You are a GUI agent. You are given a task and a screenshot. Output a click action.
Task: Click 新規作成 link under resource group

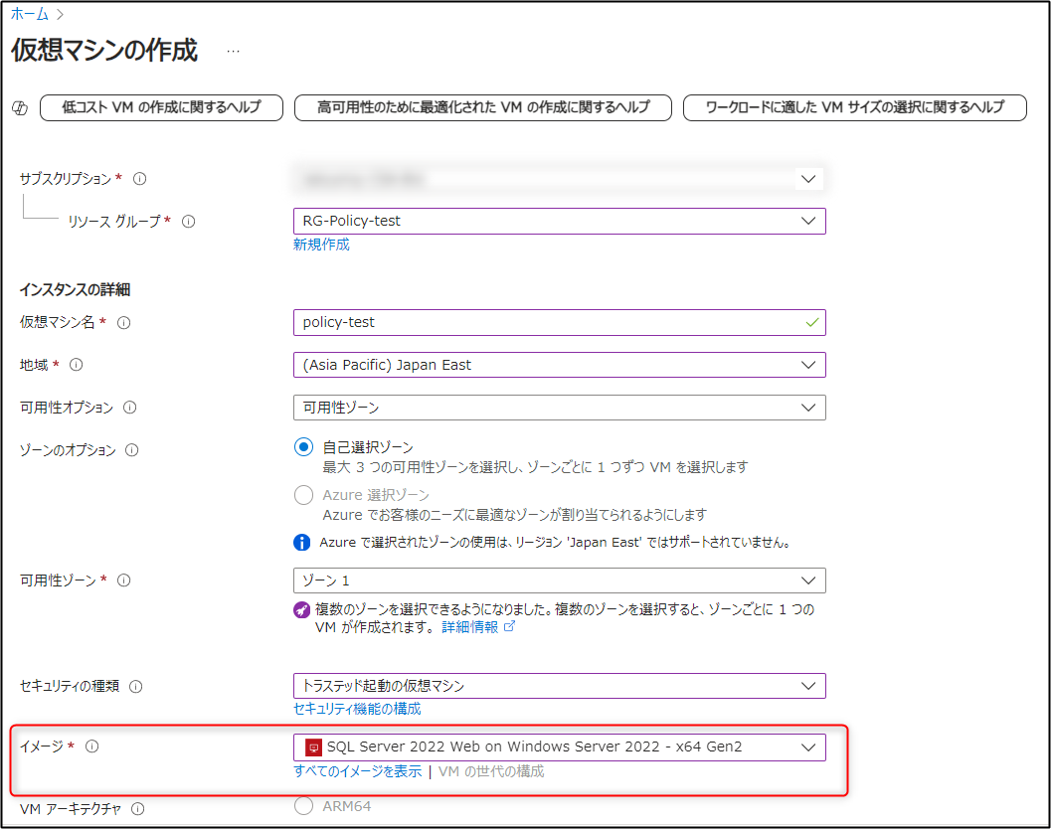coord(321,245)
